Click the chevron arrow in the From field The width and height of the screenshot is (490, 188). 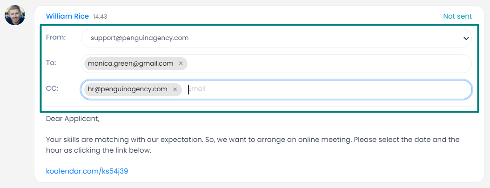(x=466, y=38)
